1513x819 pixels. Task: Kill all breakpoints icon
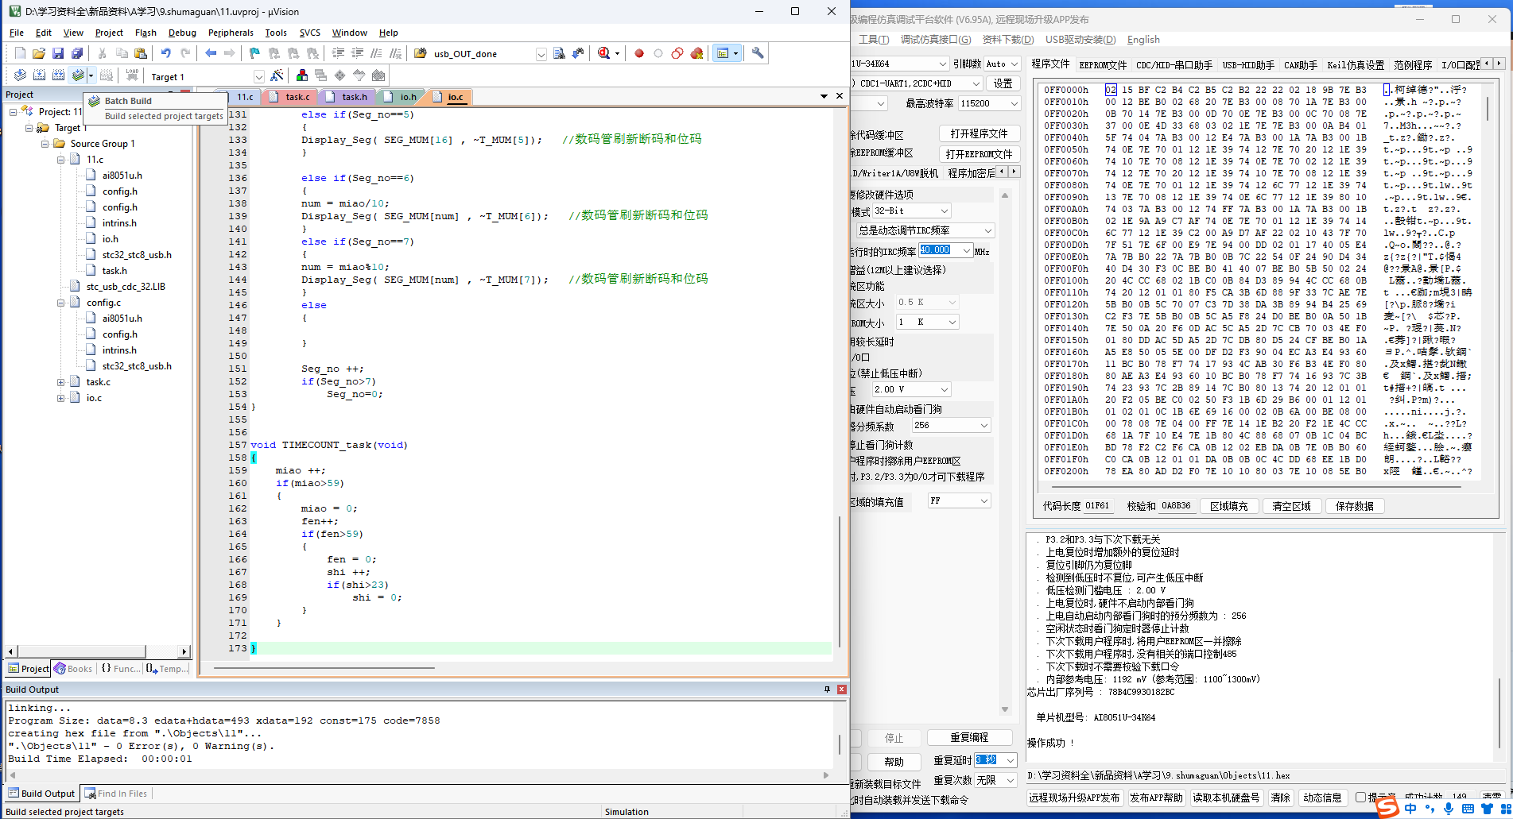click(697, 53)
